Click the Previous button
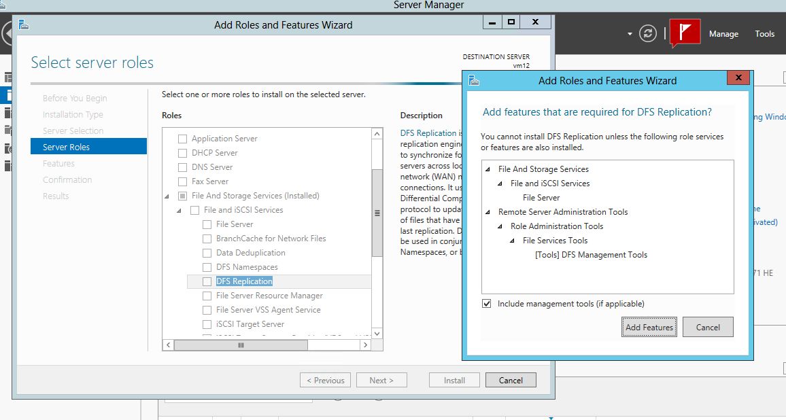Screen dimensions: 786x420 pyautogui.click(x=325, y=380)
